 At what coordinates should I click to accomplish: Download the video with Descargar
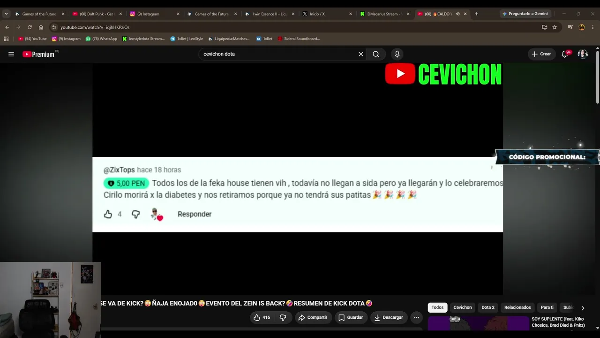click(389, 317)
